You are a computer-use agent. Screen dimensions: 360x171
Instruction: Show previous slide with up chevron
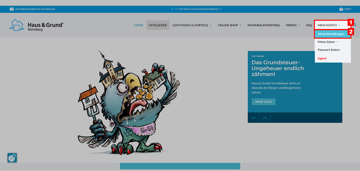pos(265,118)
